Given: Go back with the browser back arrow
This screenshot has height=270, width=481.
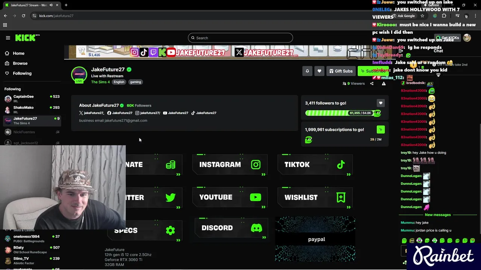Looking at the screenshot, I should [x=5, y=16].
